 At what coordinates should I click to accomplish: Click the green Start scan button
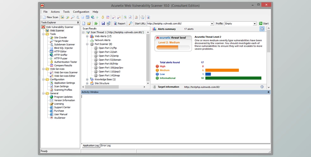[x=264, y=24]
